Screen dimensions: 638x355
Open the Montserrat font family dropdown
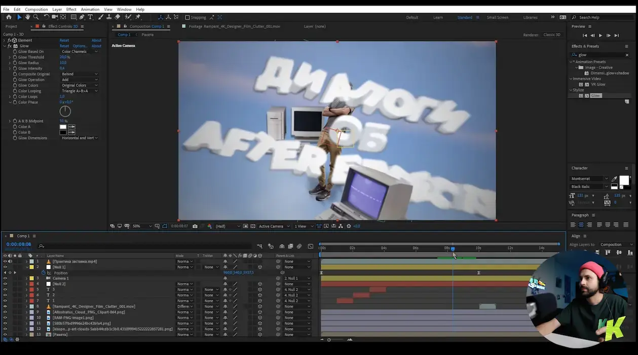click(x=589, y=179)
